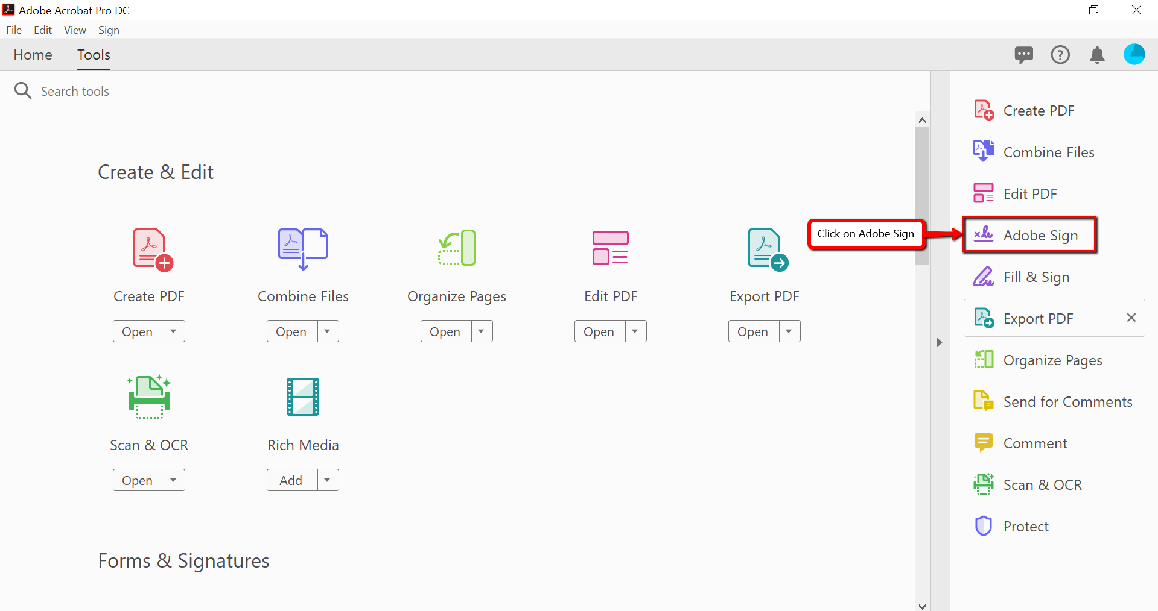Open the Sign menu

[109, 30]
